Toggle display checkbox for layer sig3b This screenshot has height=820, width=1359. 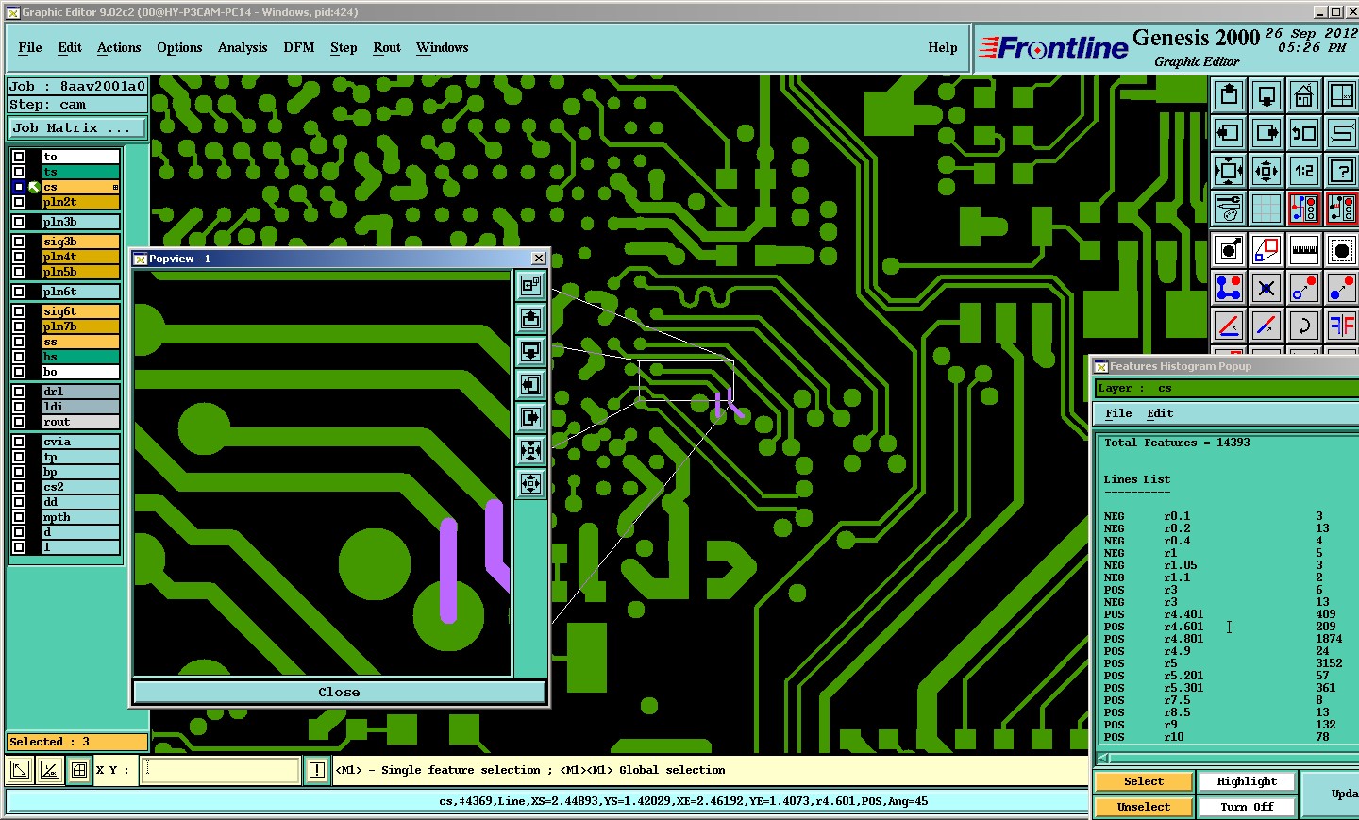[x=19, y=242]
